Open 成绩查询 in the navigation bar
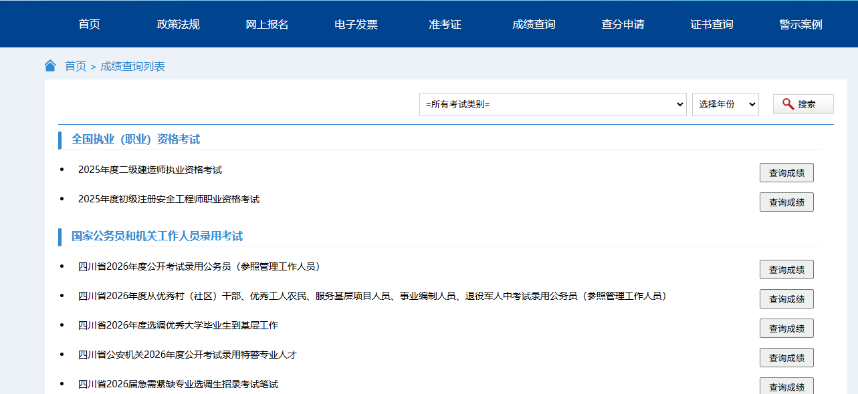 click(x=534, y=25)
